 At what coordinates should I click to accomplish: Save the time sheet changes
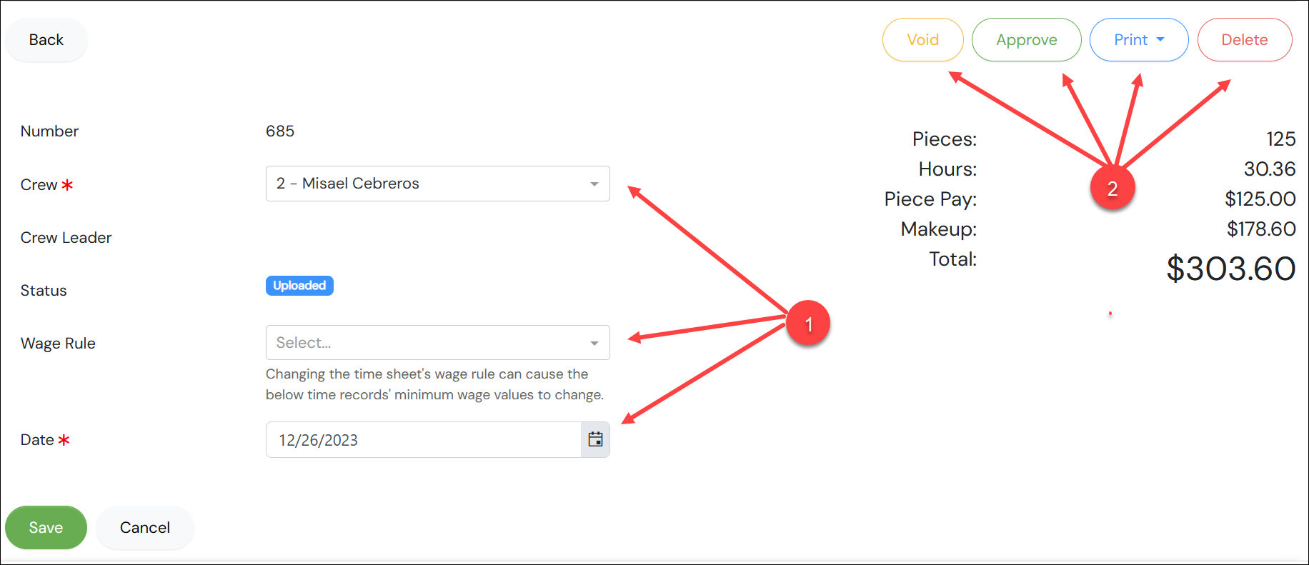pos(46,527)
